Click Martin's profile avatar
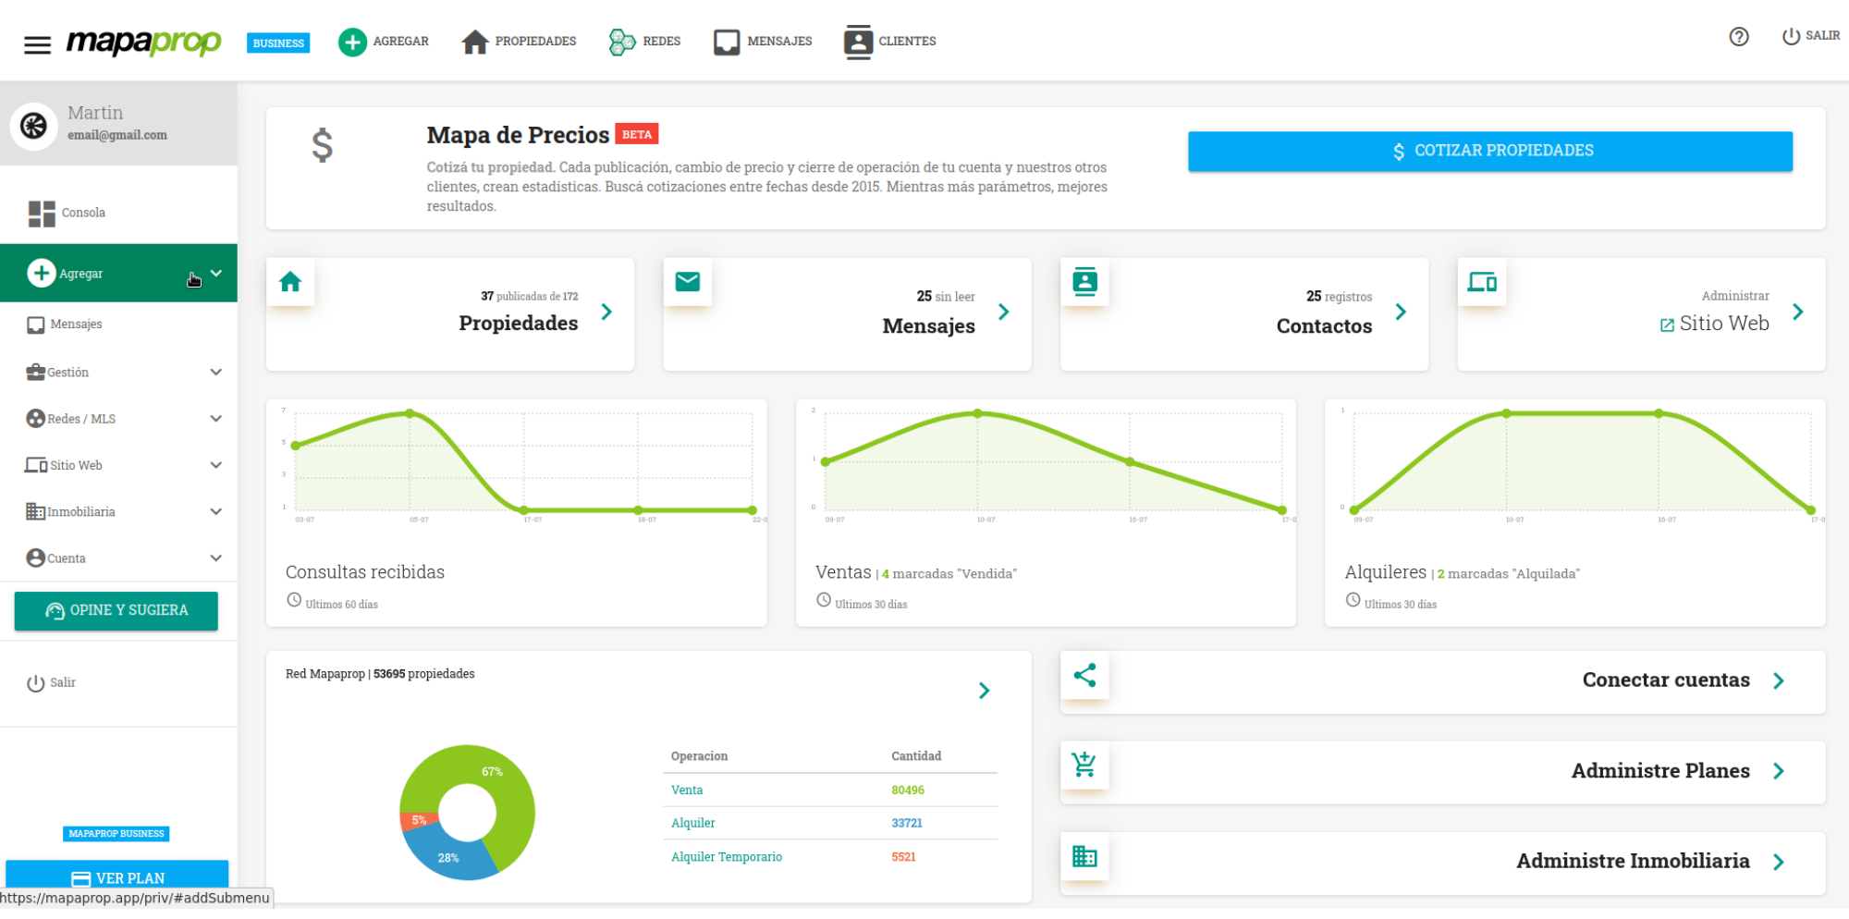The image size is (1849, 919). 34,125
